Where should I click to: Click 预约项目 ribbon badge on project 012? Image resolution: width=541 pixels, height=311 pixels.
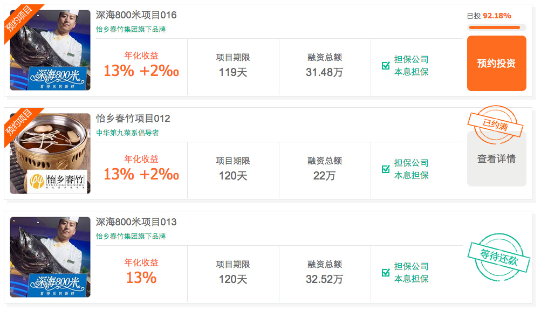click(20, 123)
